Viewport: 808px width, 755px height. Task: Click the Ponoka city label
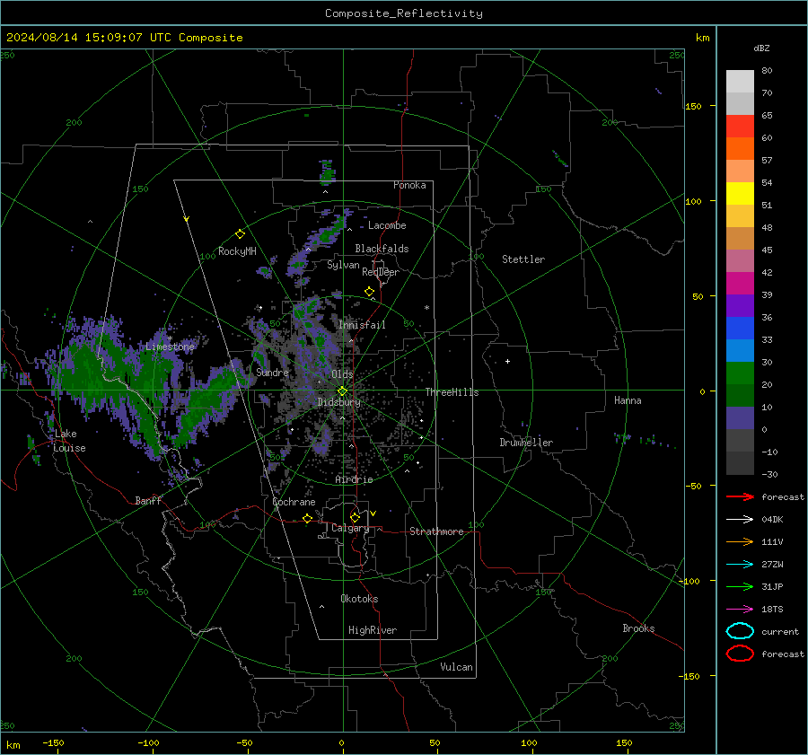[x=409, y=185]
